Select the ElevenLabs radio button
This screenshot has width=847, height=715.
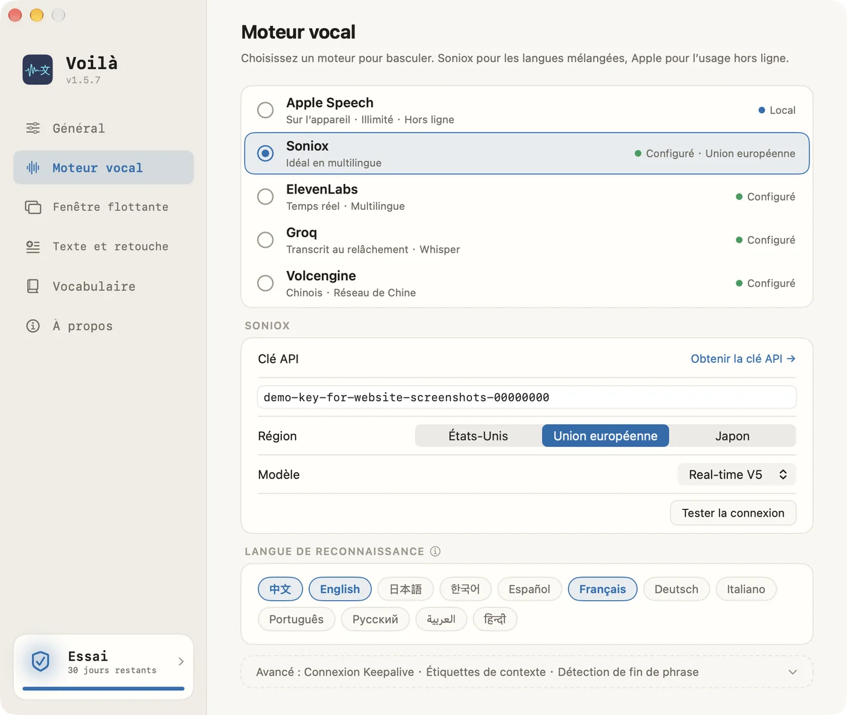(x=266, y=197)
